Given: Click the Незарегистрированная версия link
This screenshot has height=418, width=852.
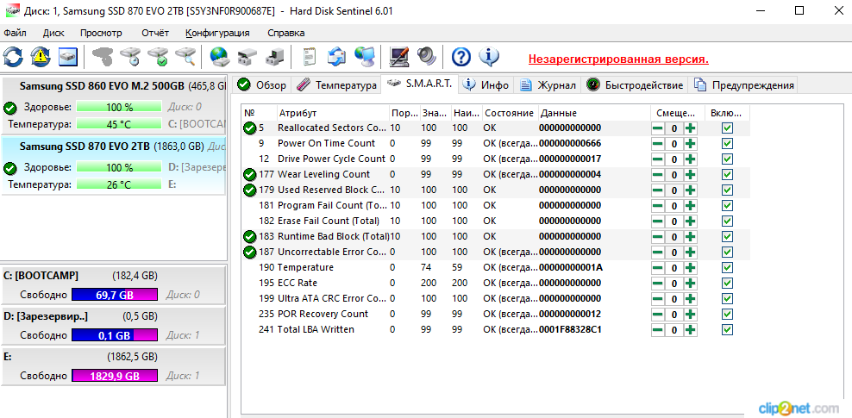Looking at the screenshot, I should click(618, 59).
